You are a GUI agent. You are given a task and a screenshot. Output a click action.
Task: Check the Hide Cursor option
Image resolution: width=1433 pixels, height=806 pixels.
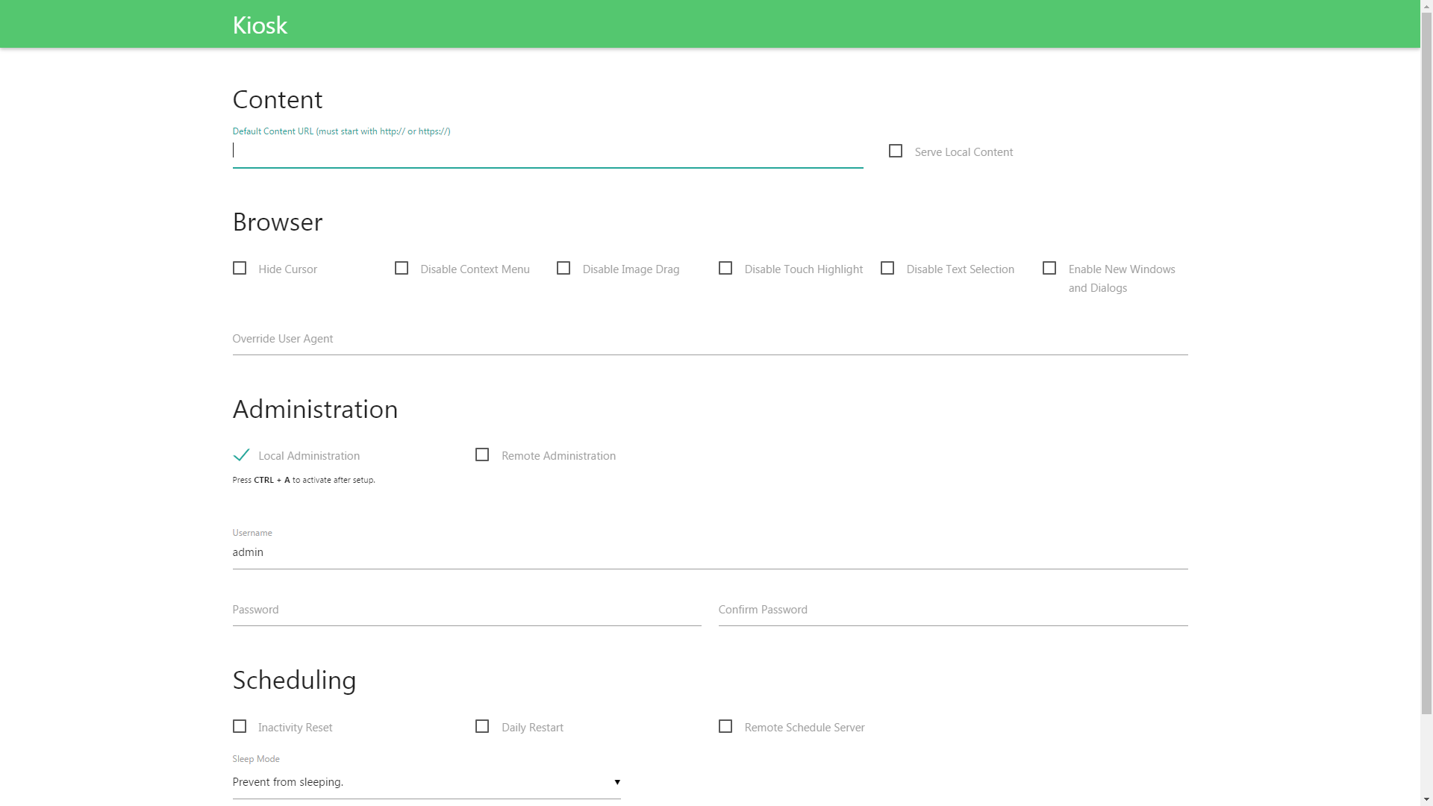point(240,268)
